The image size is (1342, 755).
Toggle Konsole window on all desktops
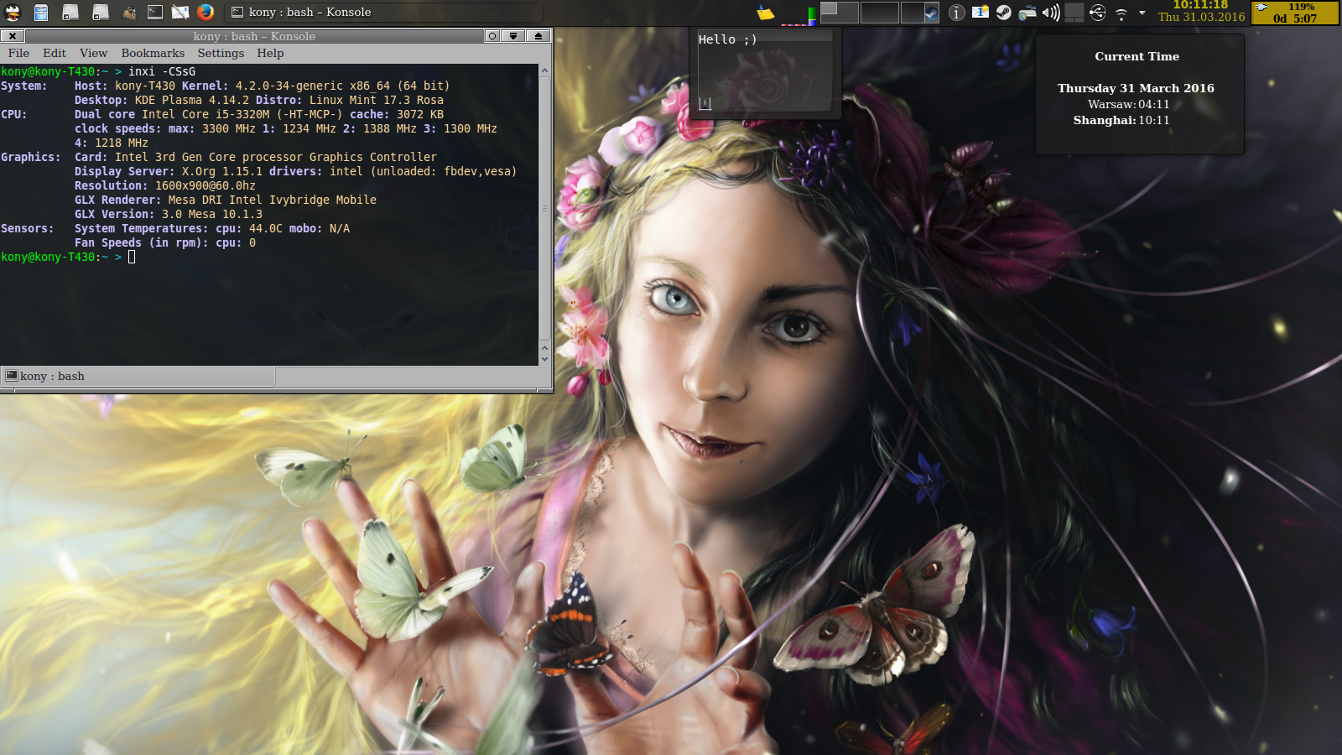(492, 36)
